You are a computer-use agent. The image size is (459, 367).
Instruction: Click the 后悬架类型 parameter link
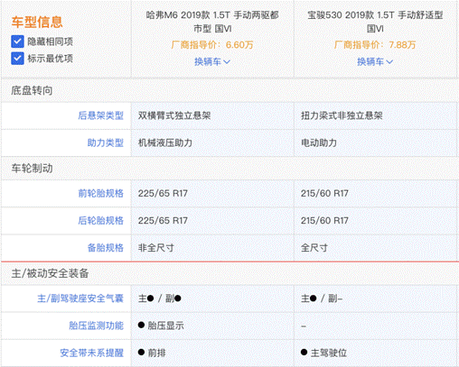click(100, 115)
